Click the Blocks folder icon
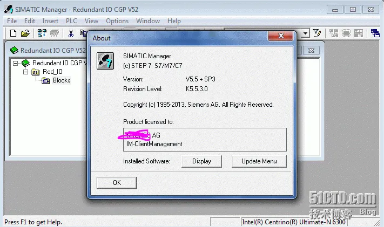 (45, 80)
